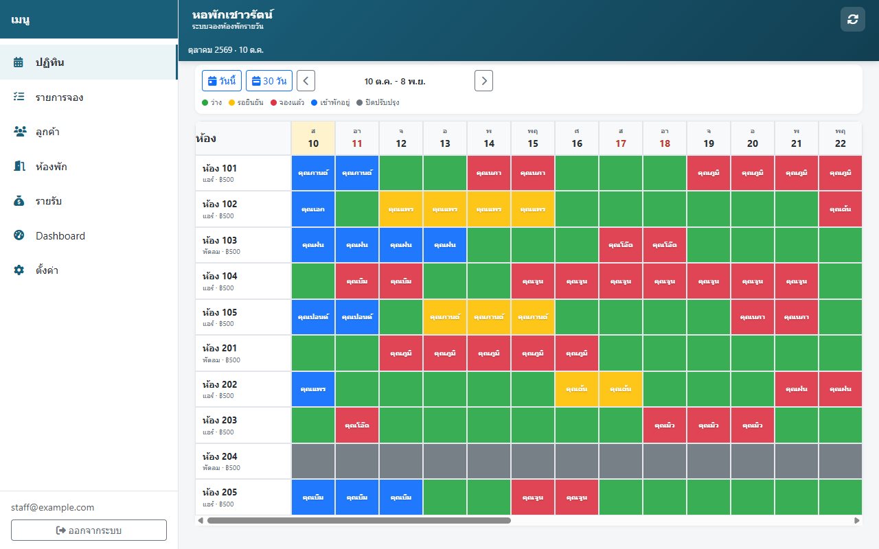Open the ห้องพัก rooms menu
This screenshot has width=879, height=549.
tap(89, 166)
